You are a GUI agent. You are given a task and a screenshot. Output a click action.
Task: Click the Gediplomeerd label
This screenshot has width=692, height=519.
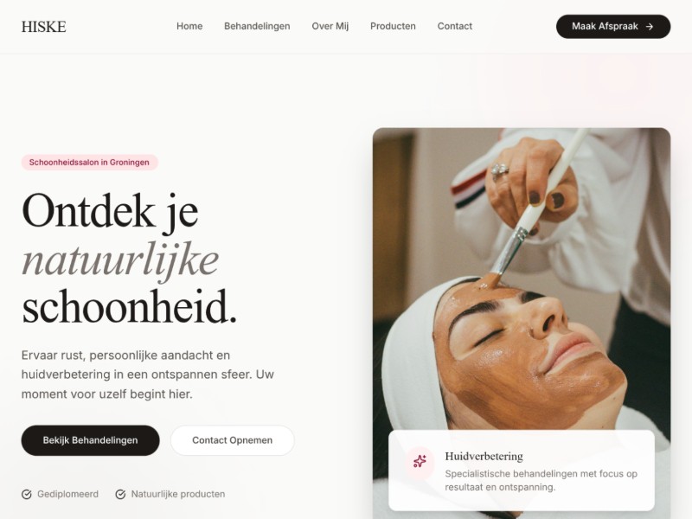pos(67,494)
